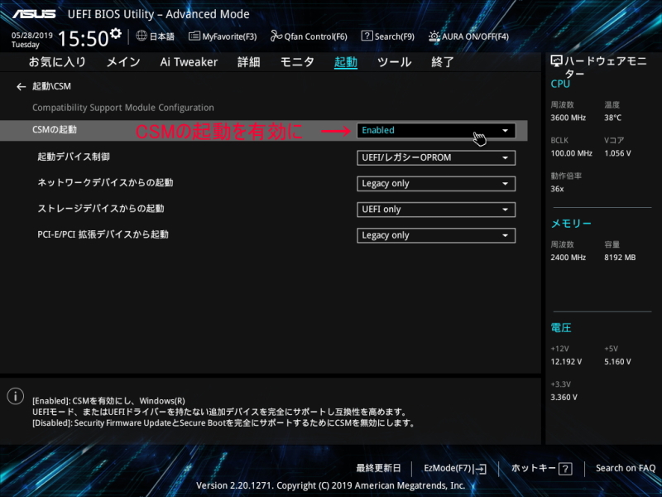
Task: Click the settings gear beside the clock
Action: coord(116,34)
